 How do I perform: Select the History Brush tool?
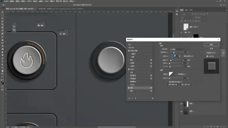click(2, 43)
